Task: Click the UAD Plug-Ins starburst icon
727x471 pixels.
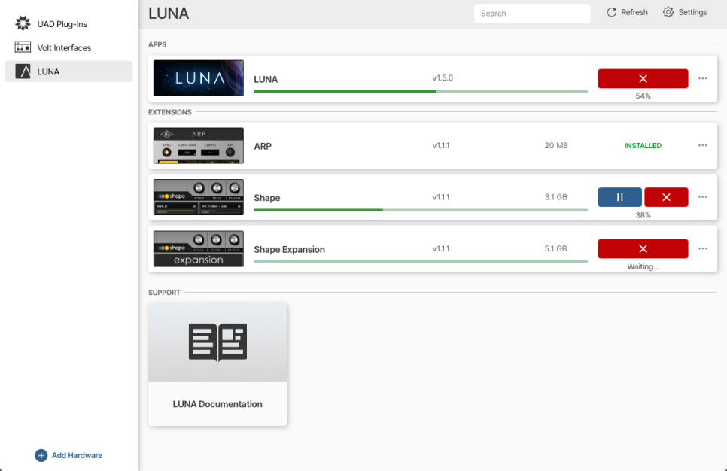Action: [x=23, y=23]
